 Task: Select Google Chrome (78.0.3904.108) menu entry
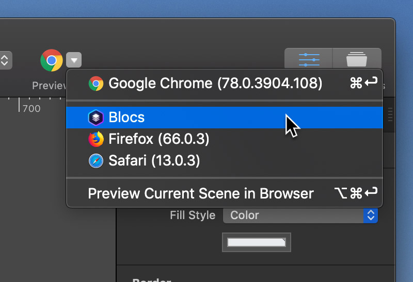click(x=225, y=84)
